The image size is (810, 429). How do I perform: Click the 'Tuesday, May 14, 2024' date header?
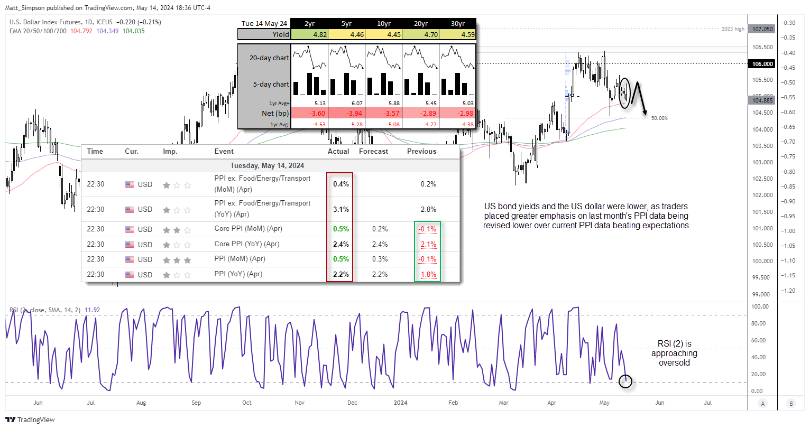pos(267,165)
